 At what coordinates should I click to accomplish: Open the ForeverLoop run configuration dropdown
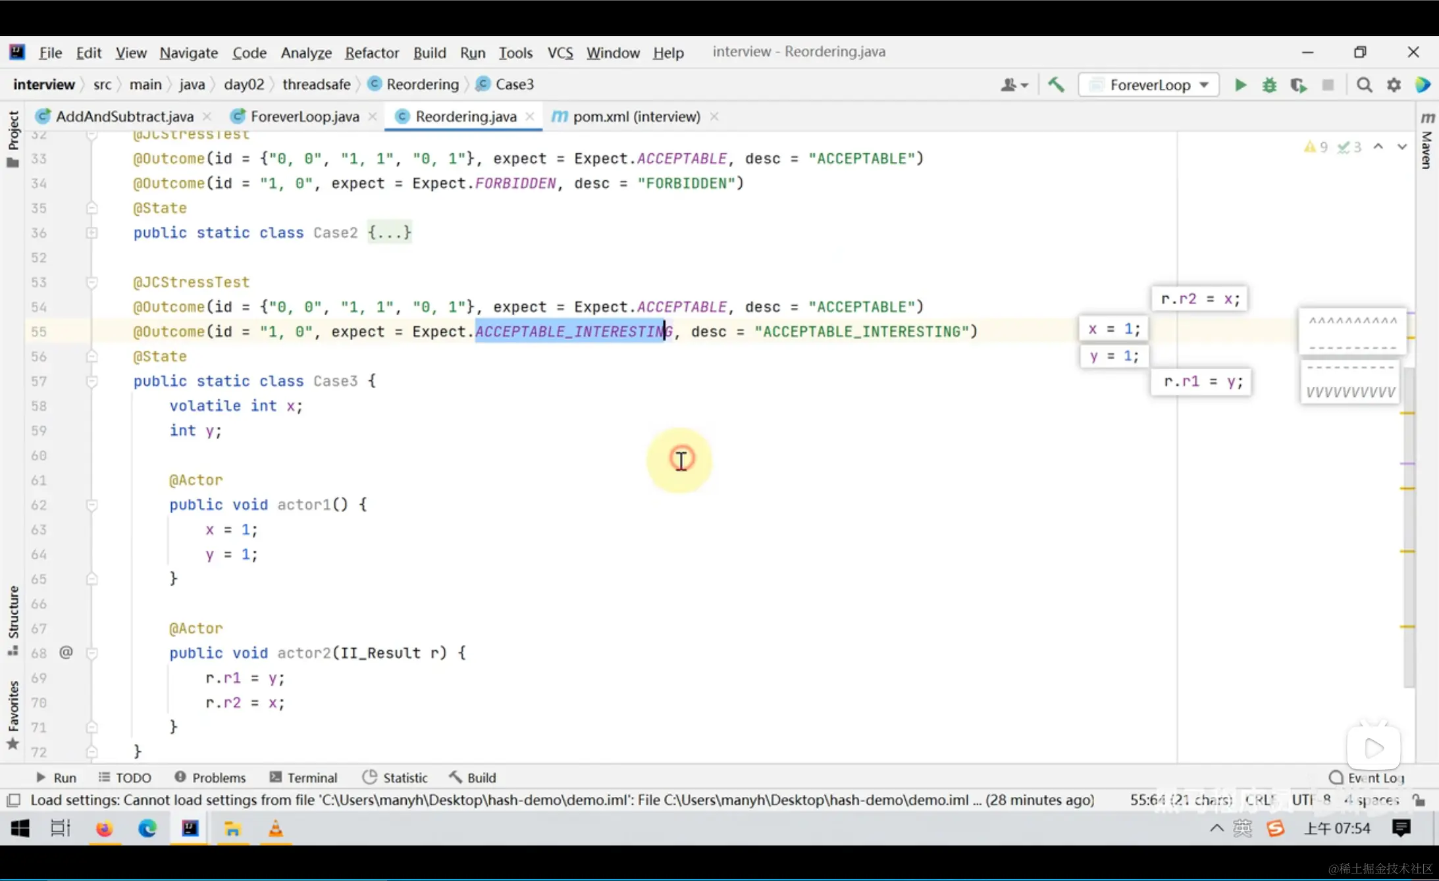(1149, 85)
